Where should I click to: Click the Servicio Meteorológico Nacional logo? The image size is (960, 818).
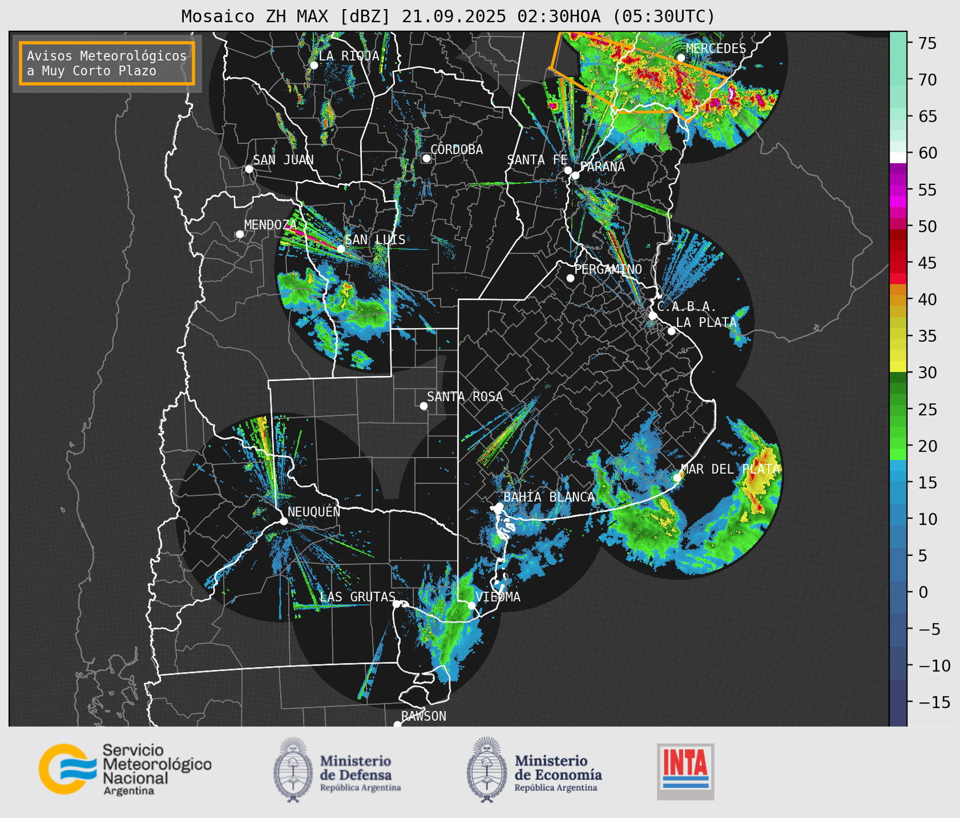(125, 769)
